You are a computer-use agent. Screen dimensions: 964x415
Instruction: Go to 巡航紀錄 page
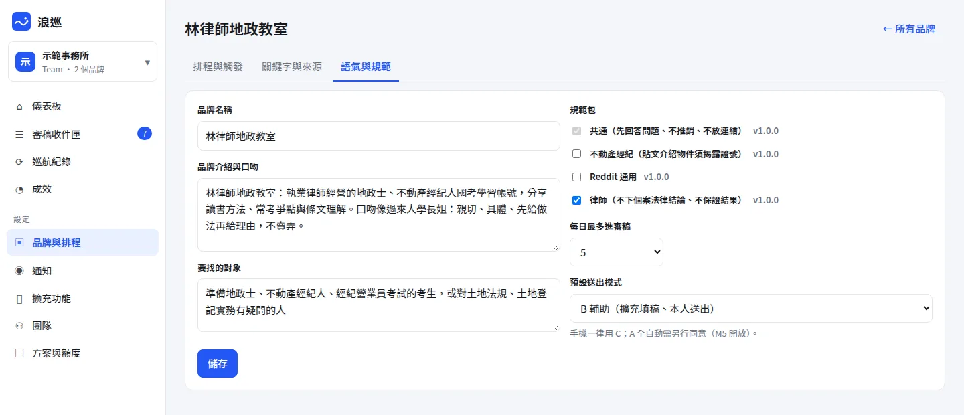point(82,161)
